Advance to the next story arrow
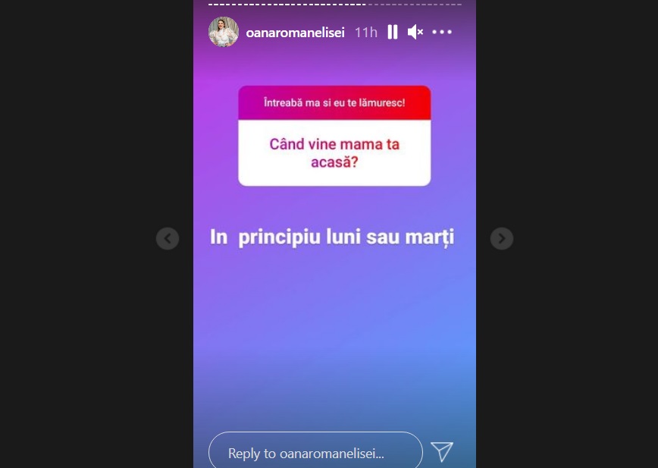This screenshot has width=658, height=468. pyautogui.click(x=502, y=238)
